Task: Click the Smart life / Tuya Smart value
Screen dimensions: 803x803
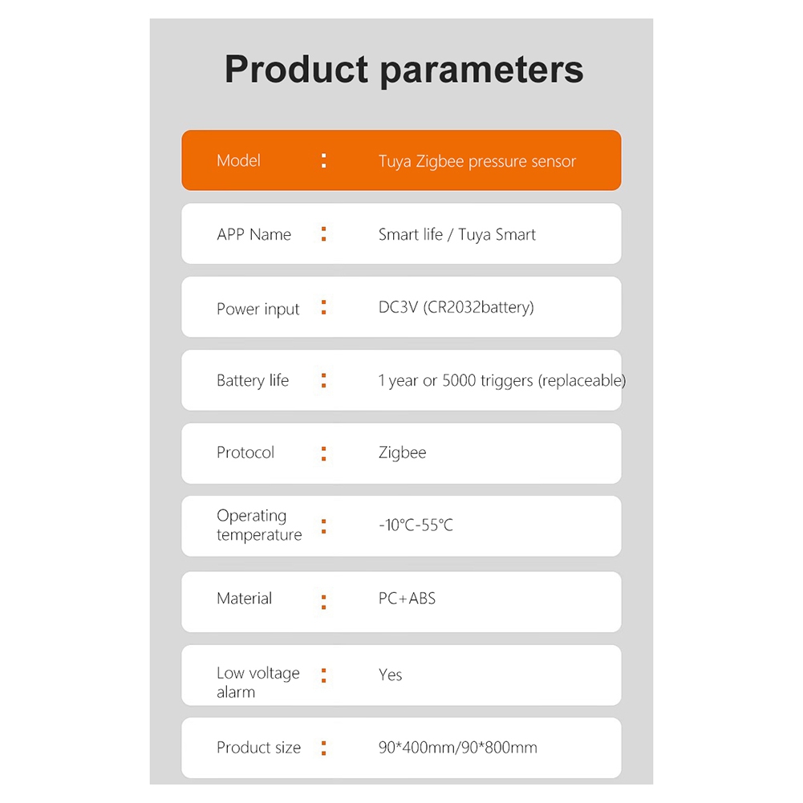Action: tap(456, 234)
